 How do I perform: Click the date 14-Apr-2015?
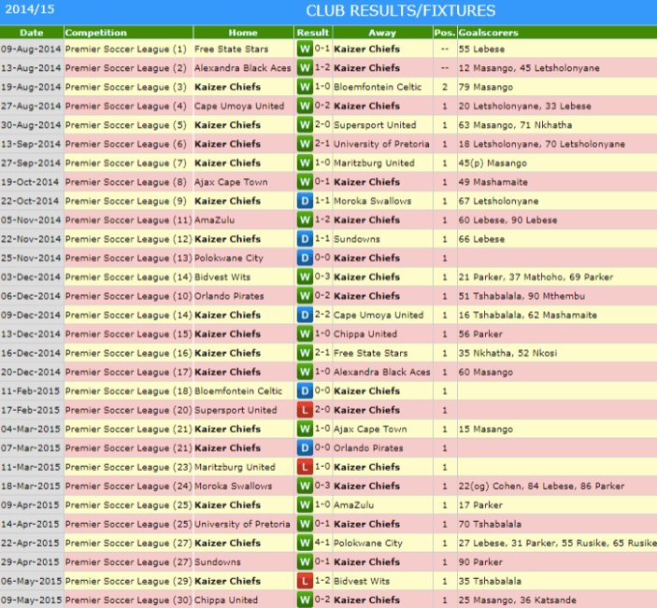[30, 524]
